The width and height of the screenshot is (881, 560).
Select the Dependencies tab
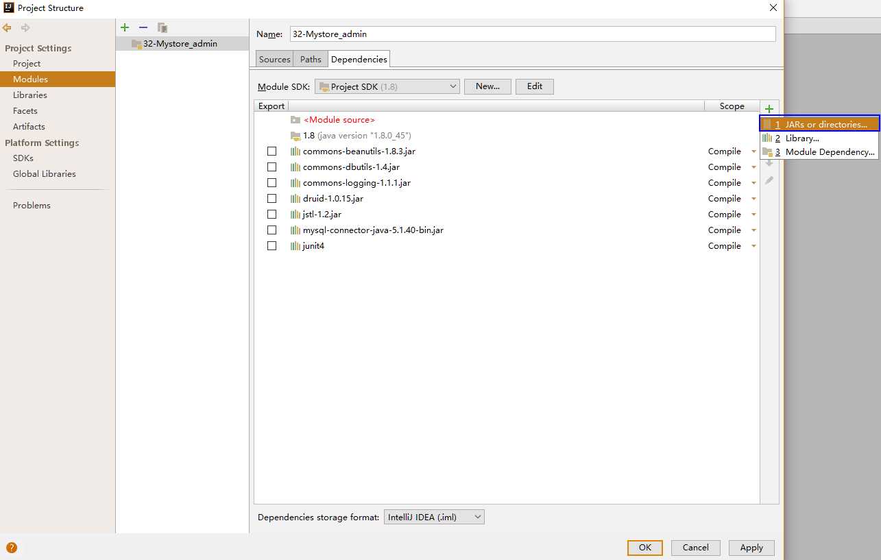coord(359,60)
